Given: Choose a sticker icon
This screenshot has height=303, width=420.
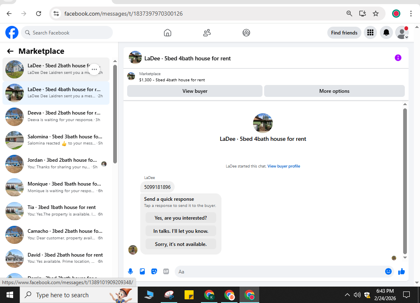Looking at the screenshot, I should 154,271.
